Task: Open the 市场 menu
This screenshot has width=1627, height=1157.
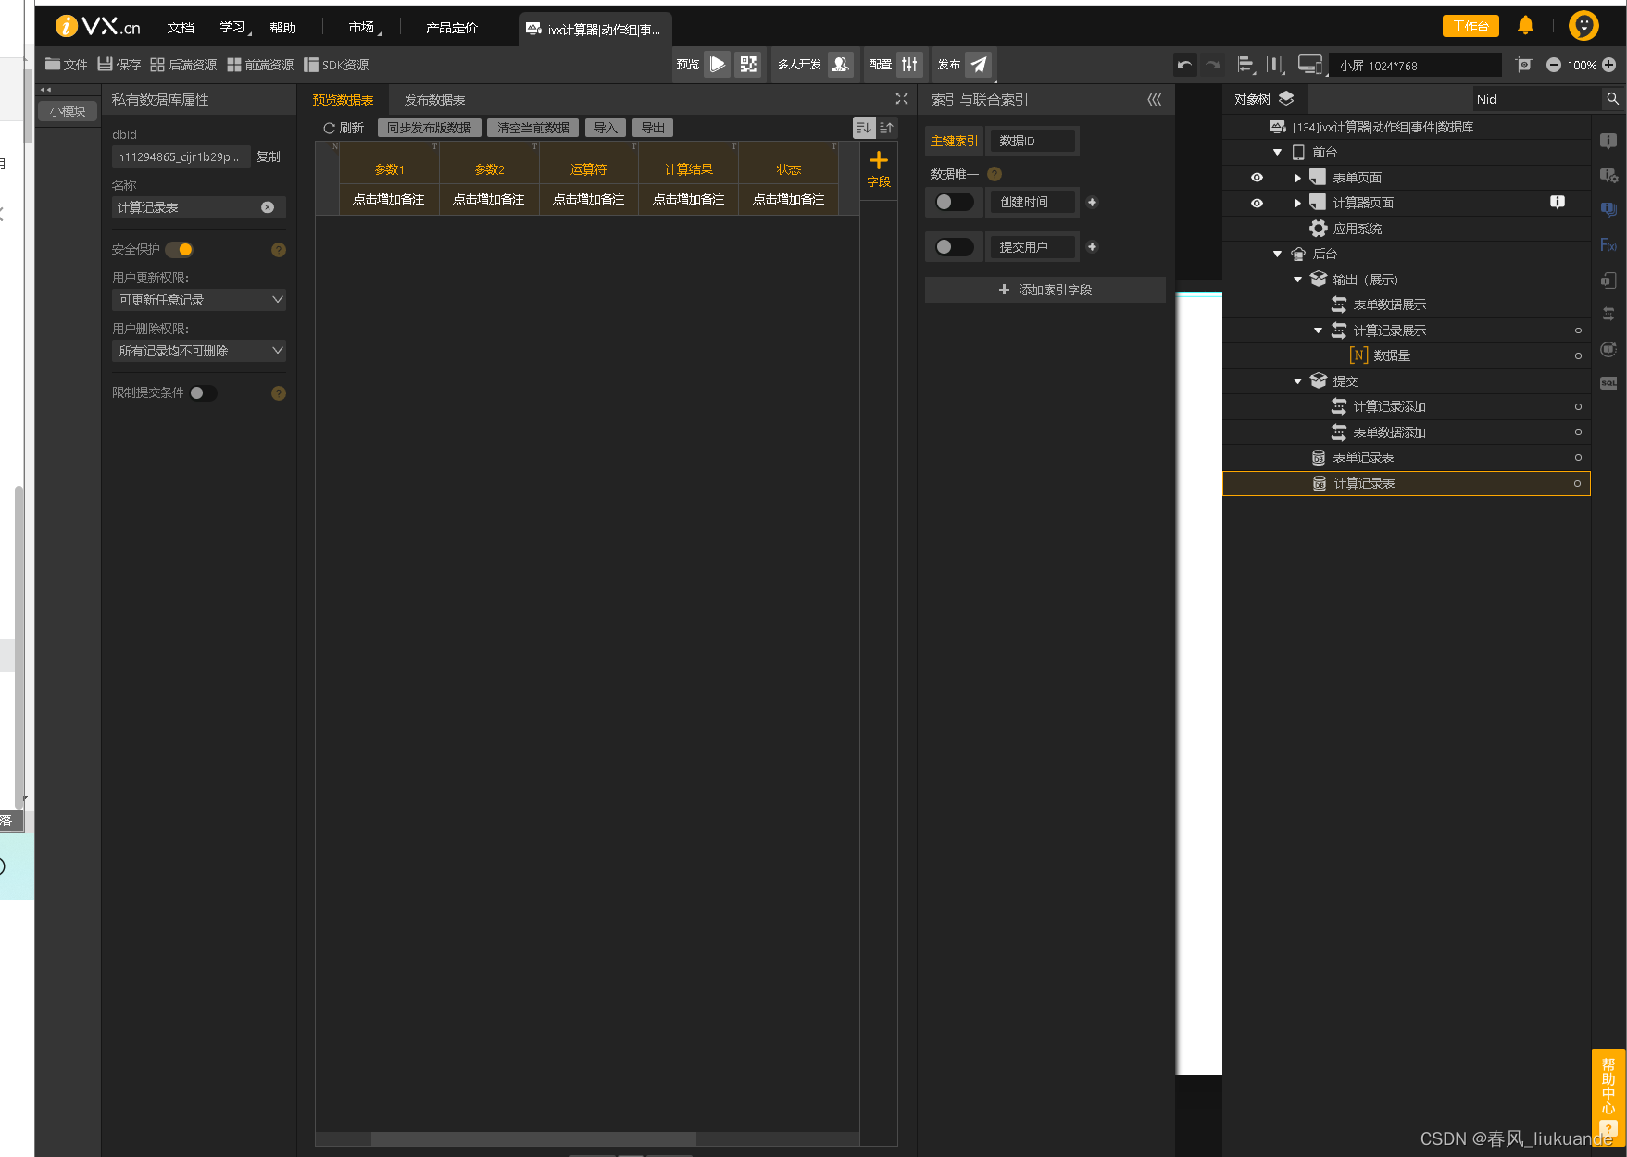Action: pos(362,28)
